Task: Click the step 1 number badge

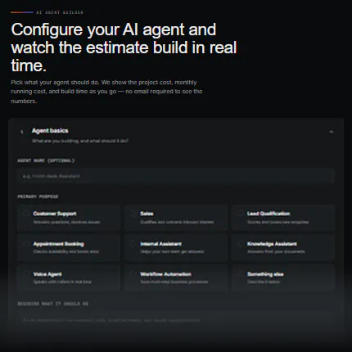Action: point(22,132)
